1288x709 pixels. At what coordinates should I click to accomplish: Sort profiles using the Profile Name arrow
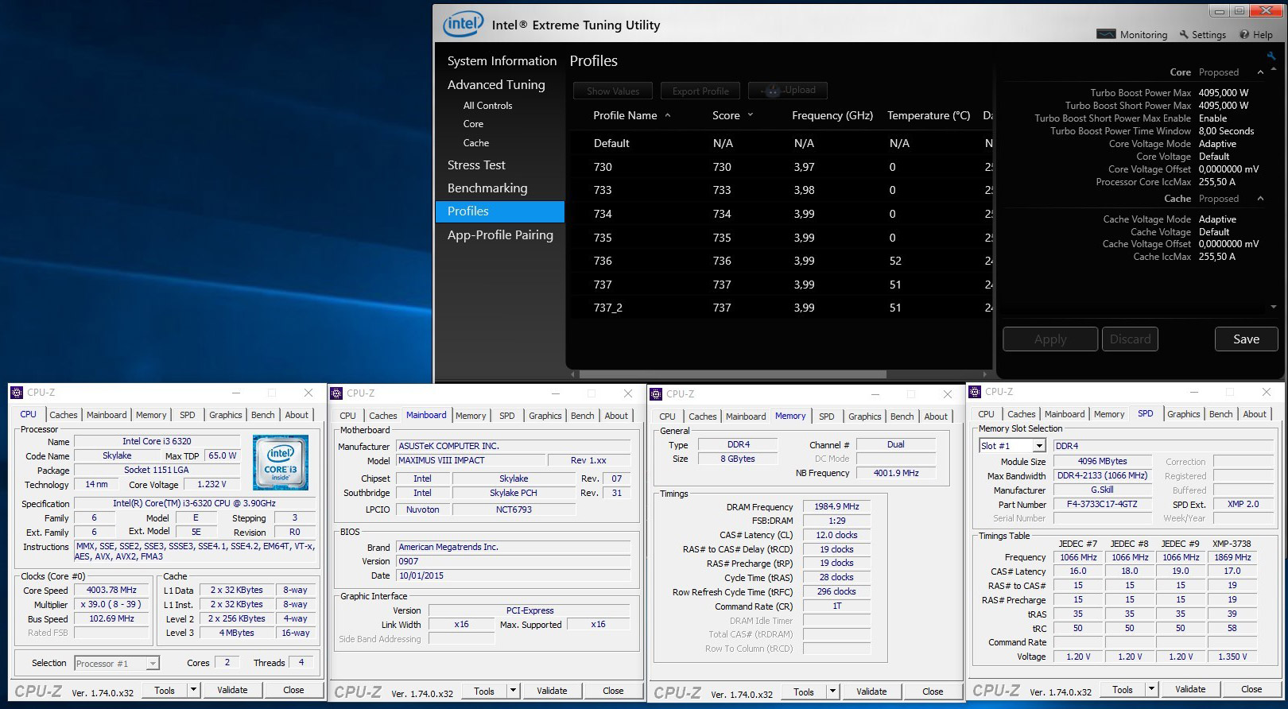point(668,115)
